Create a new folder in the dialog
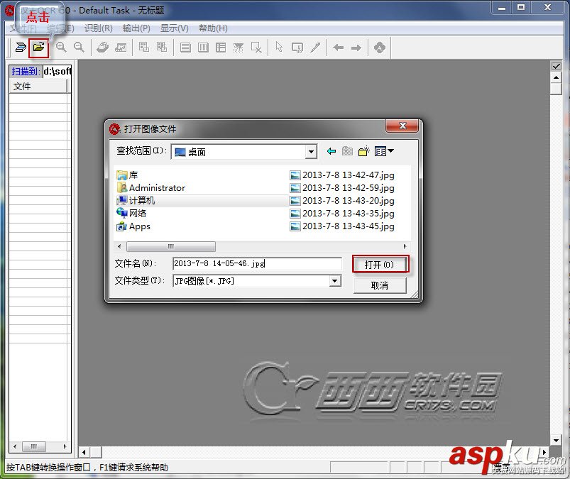 [364, 151]
